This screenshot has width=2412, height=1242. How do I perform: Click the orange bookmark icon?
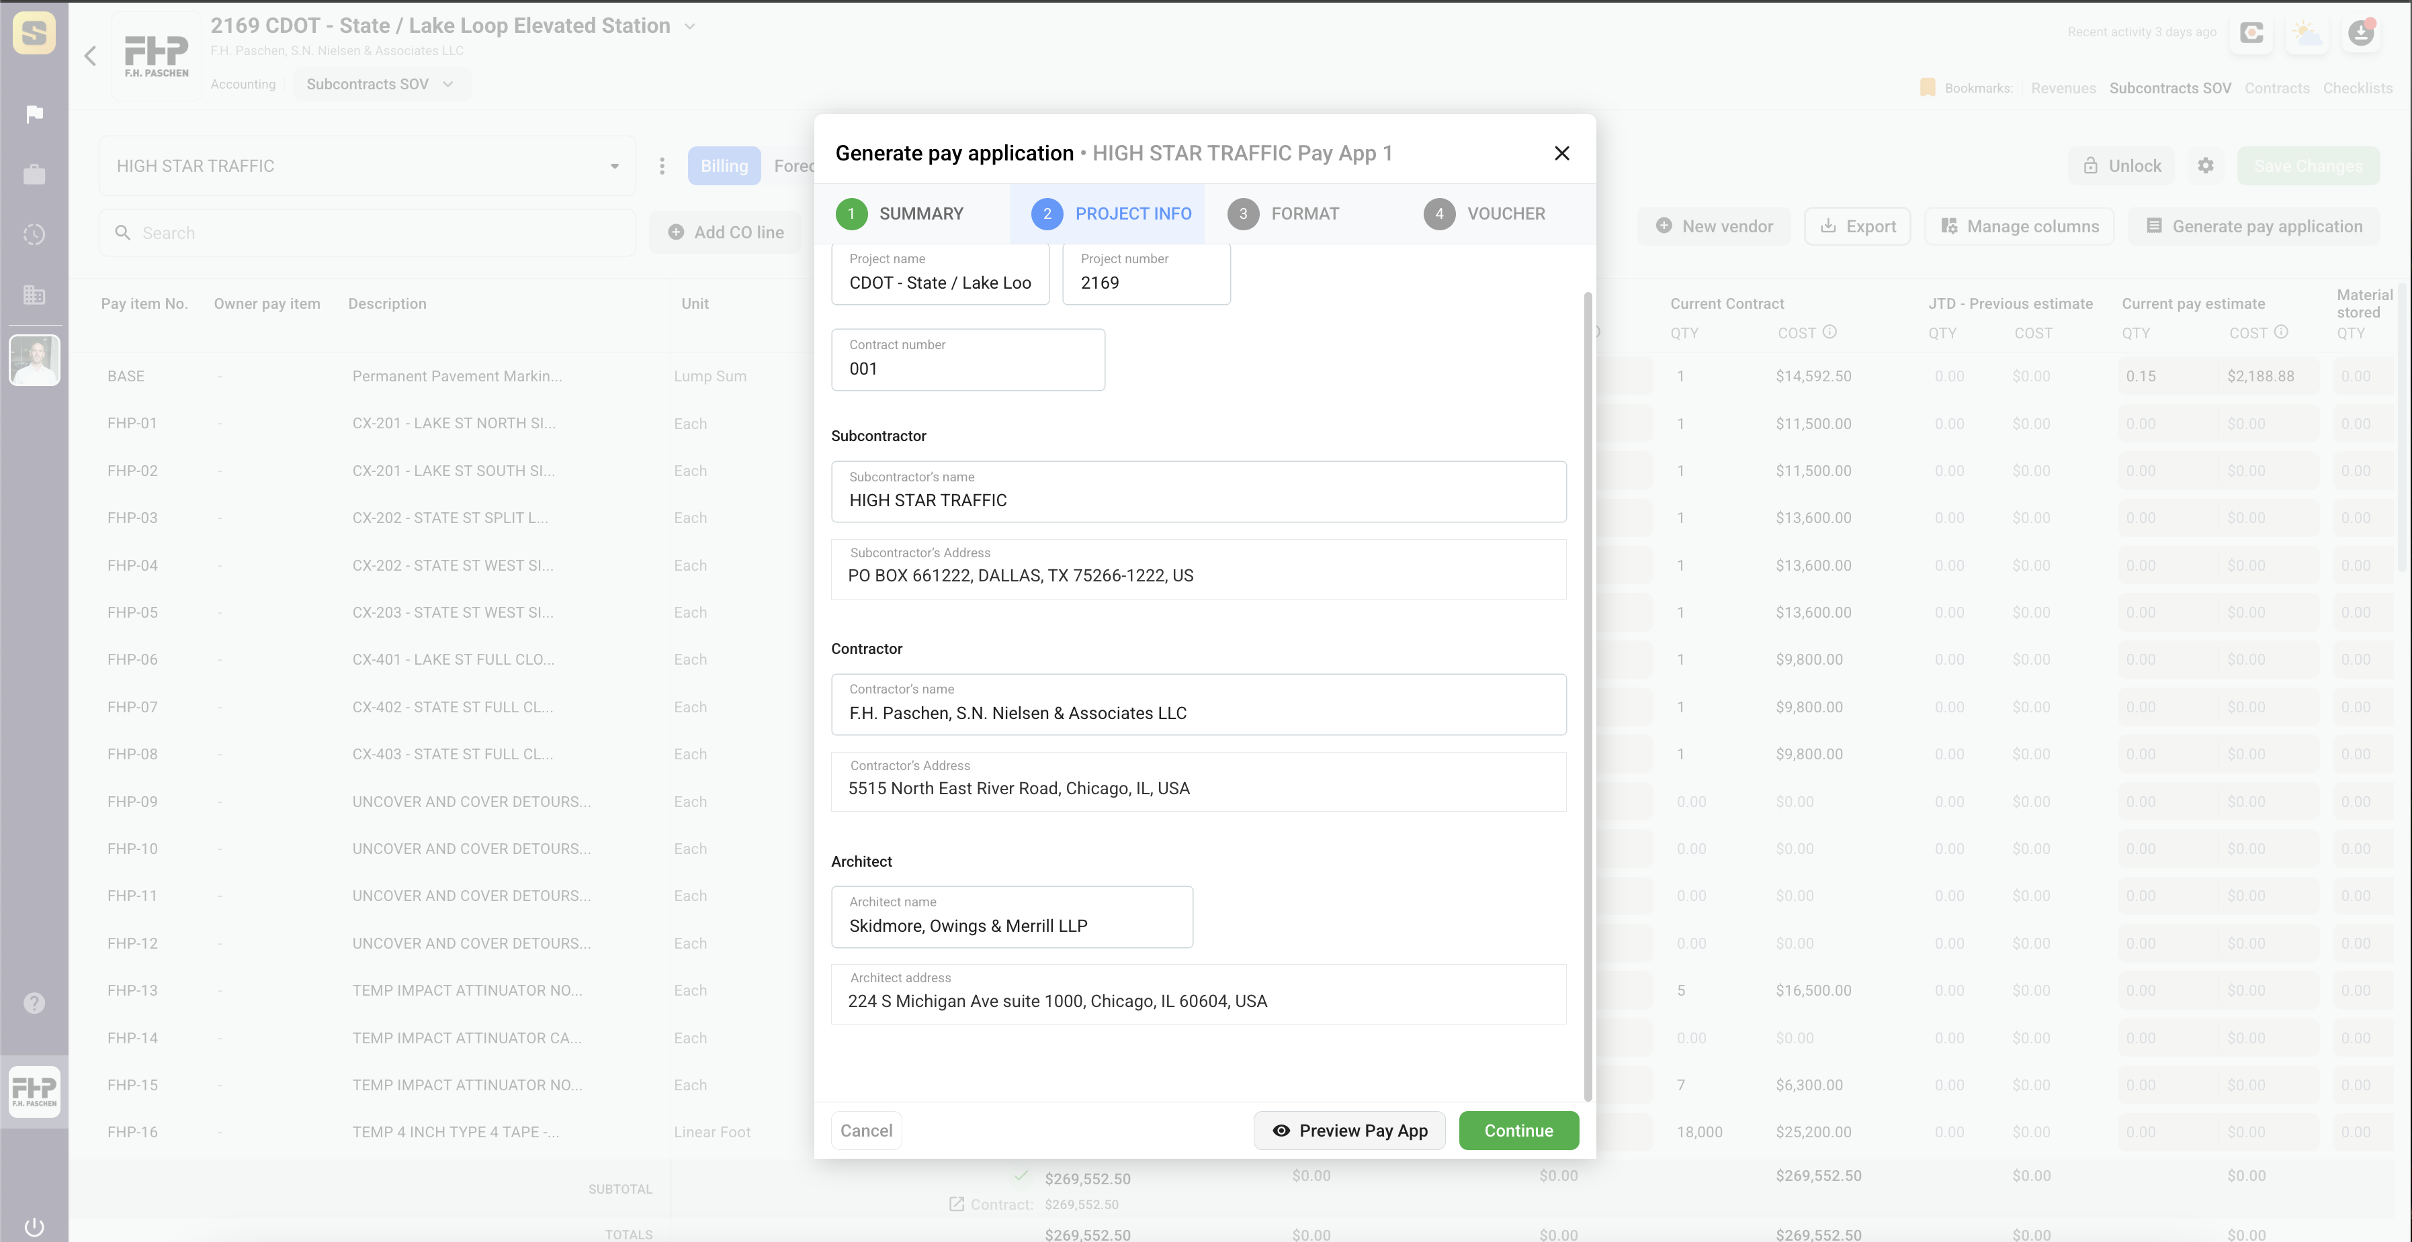coord(1928,87)
